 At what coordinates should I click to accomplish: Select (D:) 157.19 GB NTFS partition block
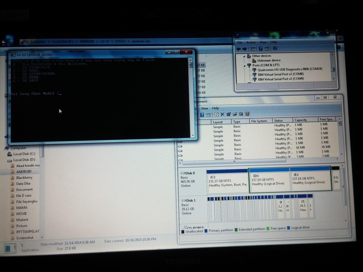click(x=269, y=180)
